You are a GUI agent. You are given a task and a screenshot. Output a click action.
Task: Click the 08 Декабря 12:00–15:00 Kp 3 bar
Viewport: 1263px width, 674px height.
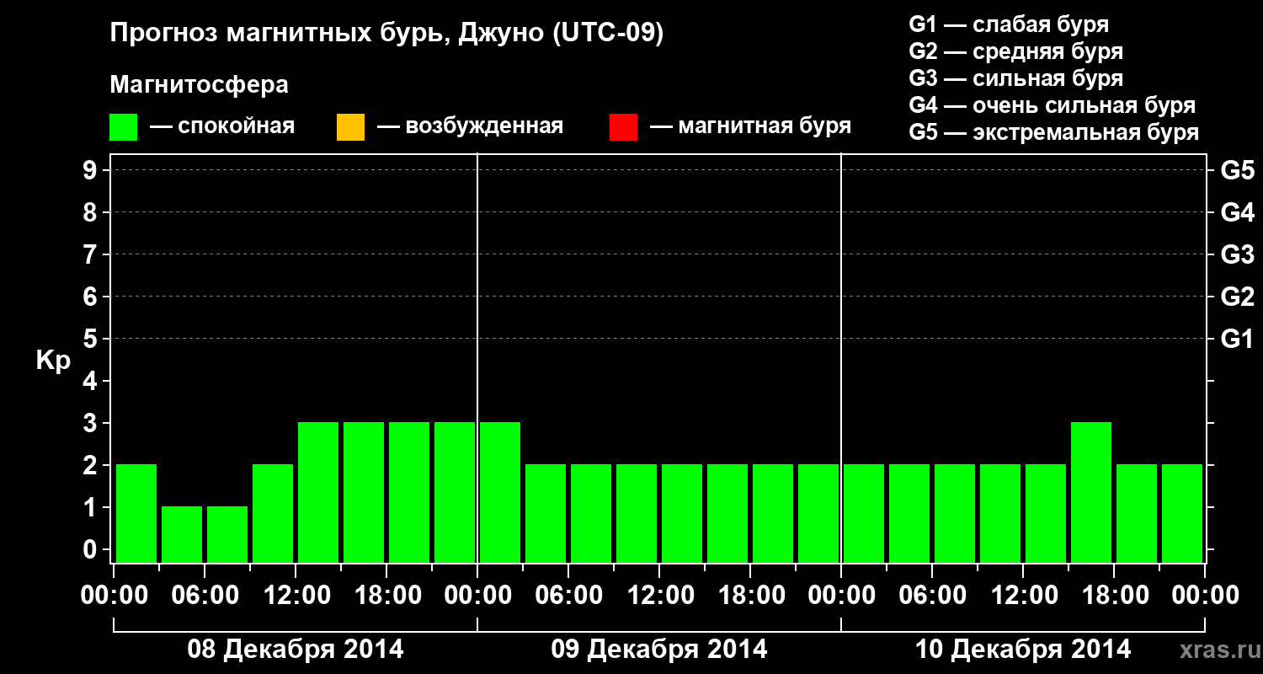point(318,492)
